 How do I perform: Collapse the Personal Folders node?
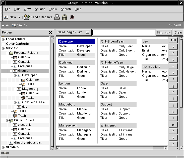point(7,53)
